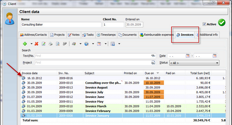This screenshot has height=125, width=232.
Task: Click the print preview magnifier icon
Action: 58,44
